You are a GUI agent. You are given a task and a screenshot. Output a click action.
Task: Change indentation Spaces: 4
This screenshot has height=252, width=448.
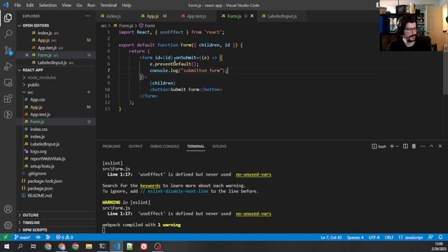[355, 237]
